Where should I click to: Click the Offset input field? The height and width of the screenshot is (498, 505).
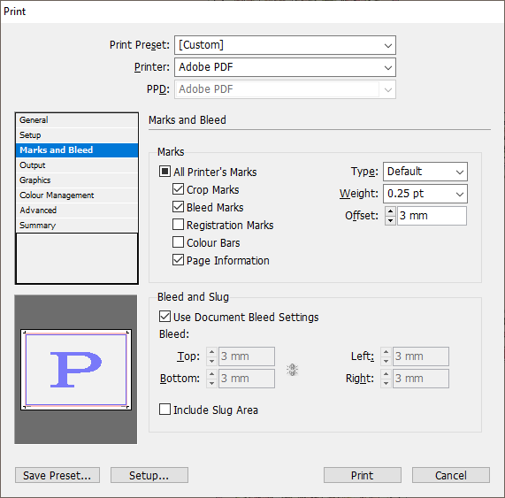click(x=432, y=216)
